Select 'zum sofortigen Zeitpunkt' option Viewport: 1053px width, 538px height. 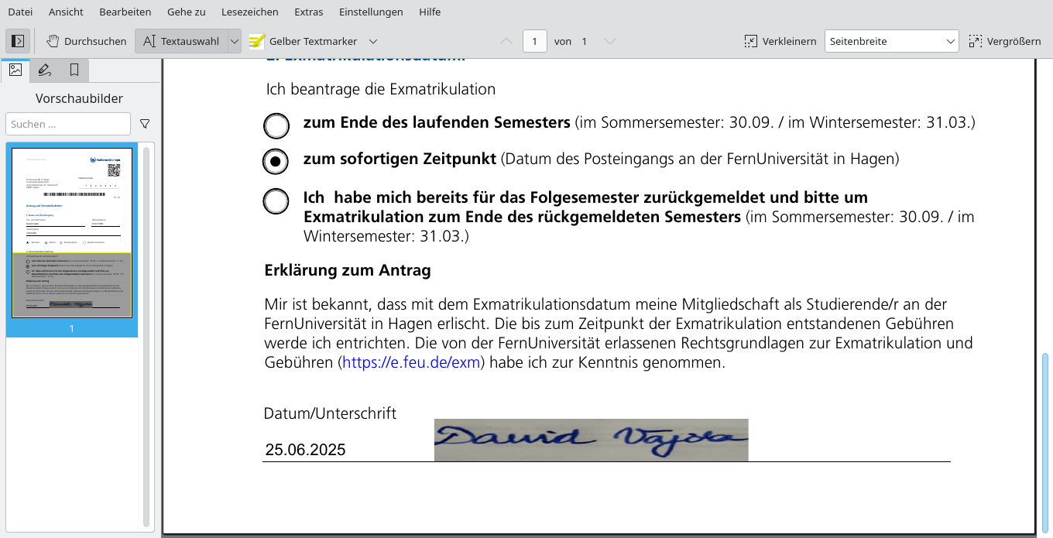[276, 162]
